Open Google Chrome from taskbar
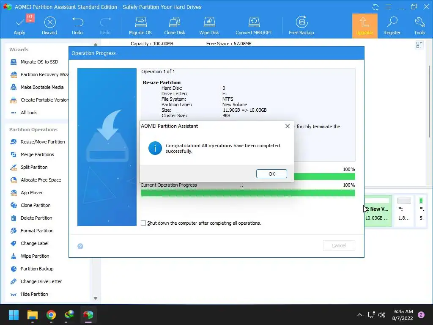The image size is (433, 325). [x=51, y=315]
